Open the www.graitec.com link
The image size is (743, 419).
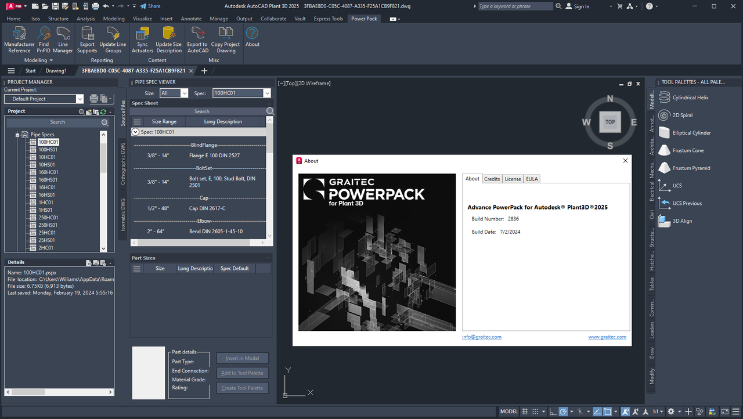coord(607,337)
